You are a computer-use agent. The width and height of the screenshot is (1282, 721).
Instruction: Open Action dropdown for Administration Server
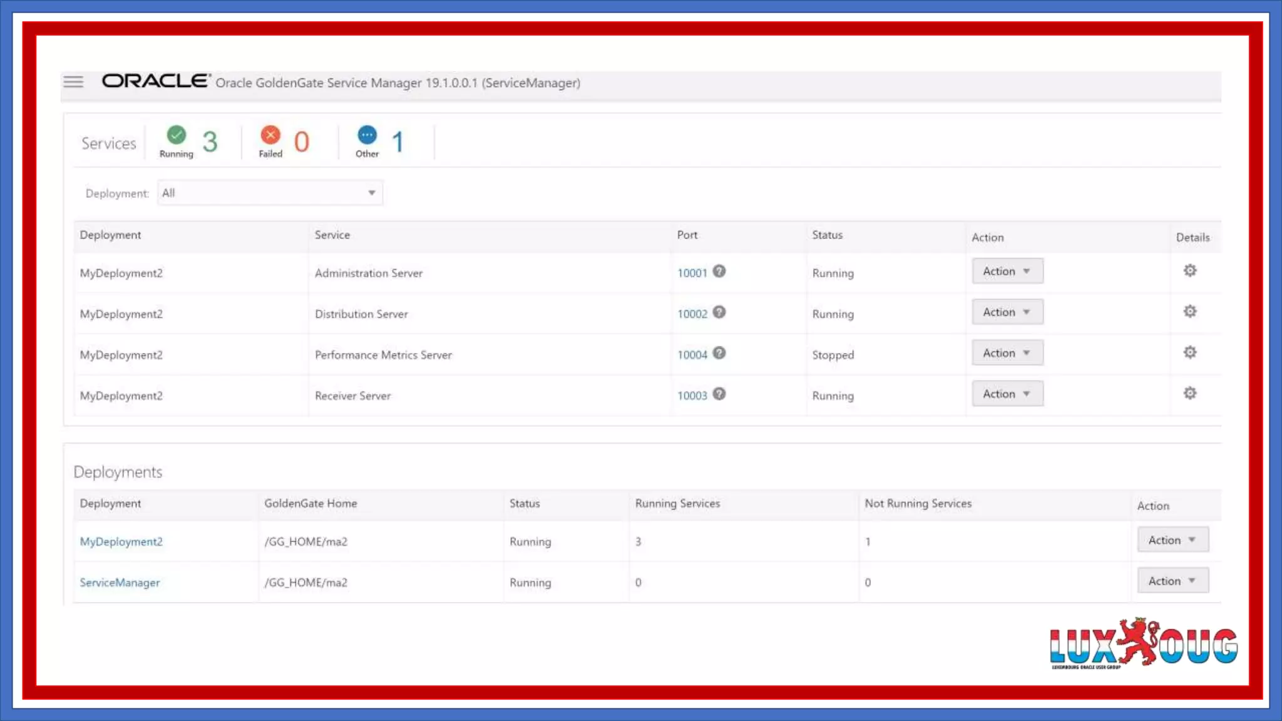[1007, 271]
